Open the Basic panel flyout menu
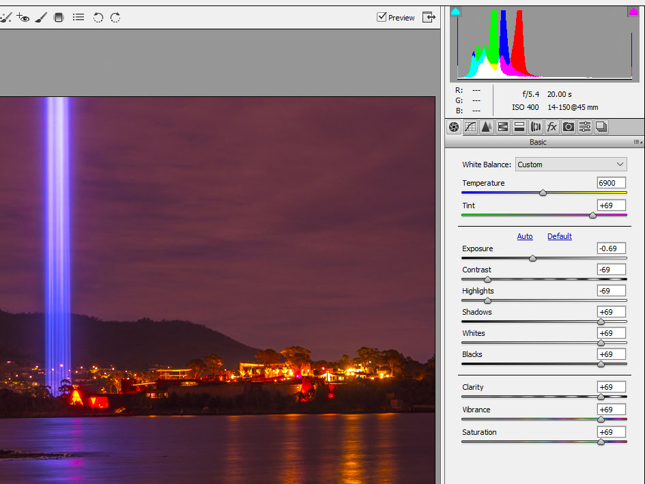The height and width of the screenshot is (484, 645). (637, 142)
